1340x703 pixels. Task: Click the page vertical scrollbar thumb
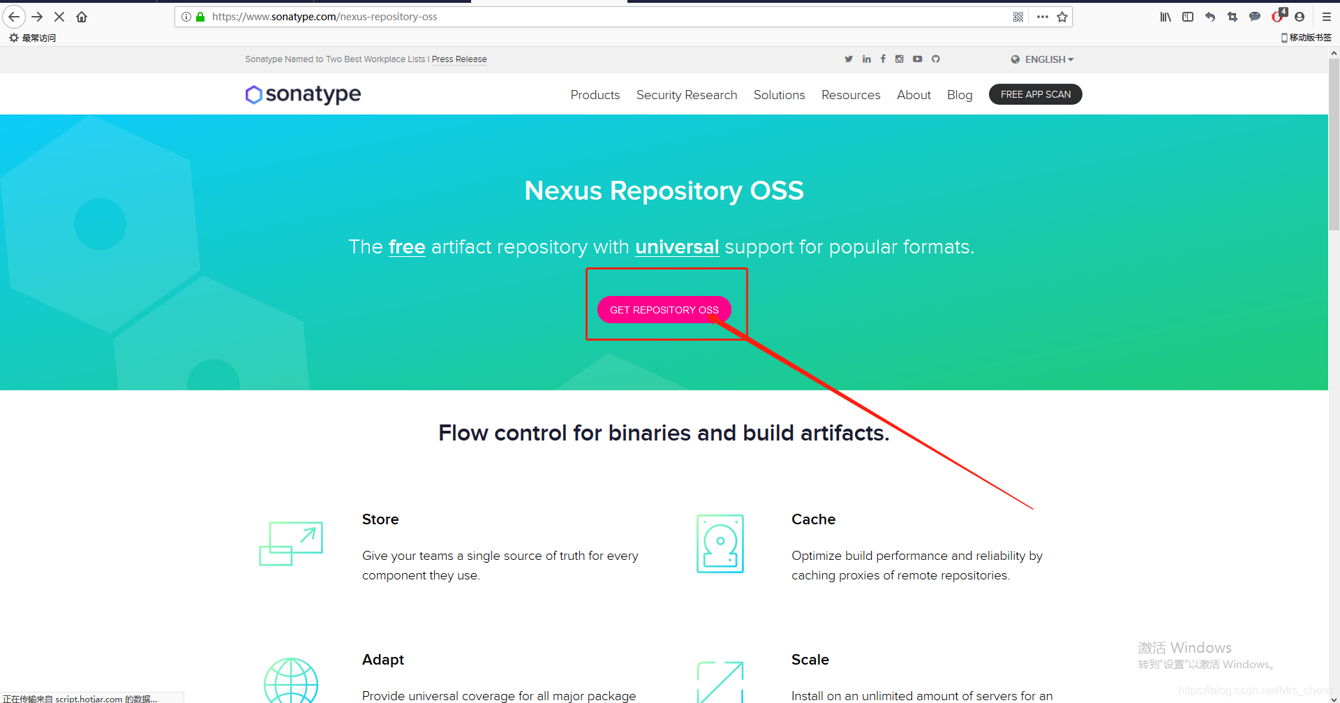click(1334, 143)
